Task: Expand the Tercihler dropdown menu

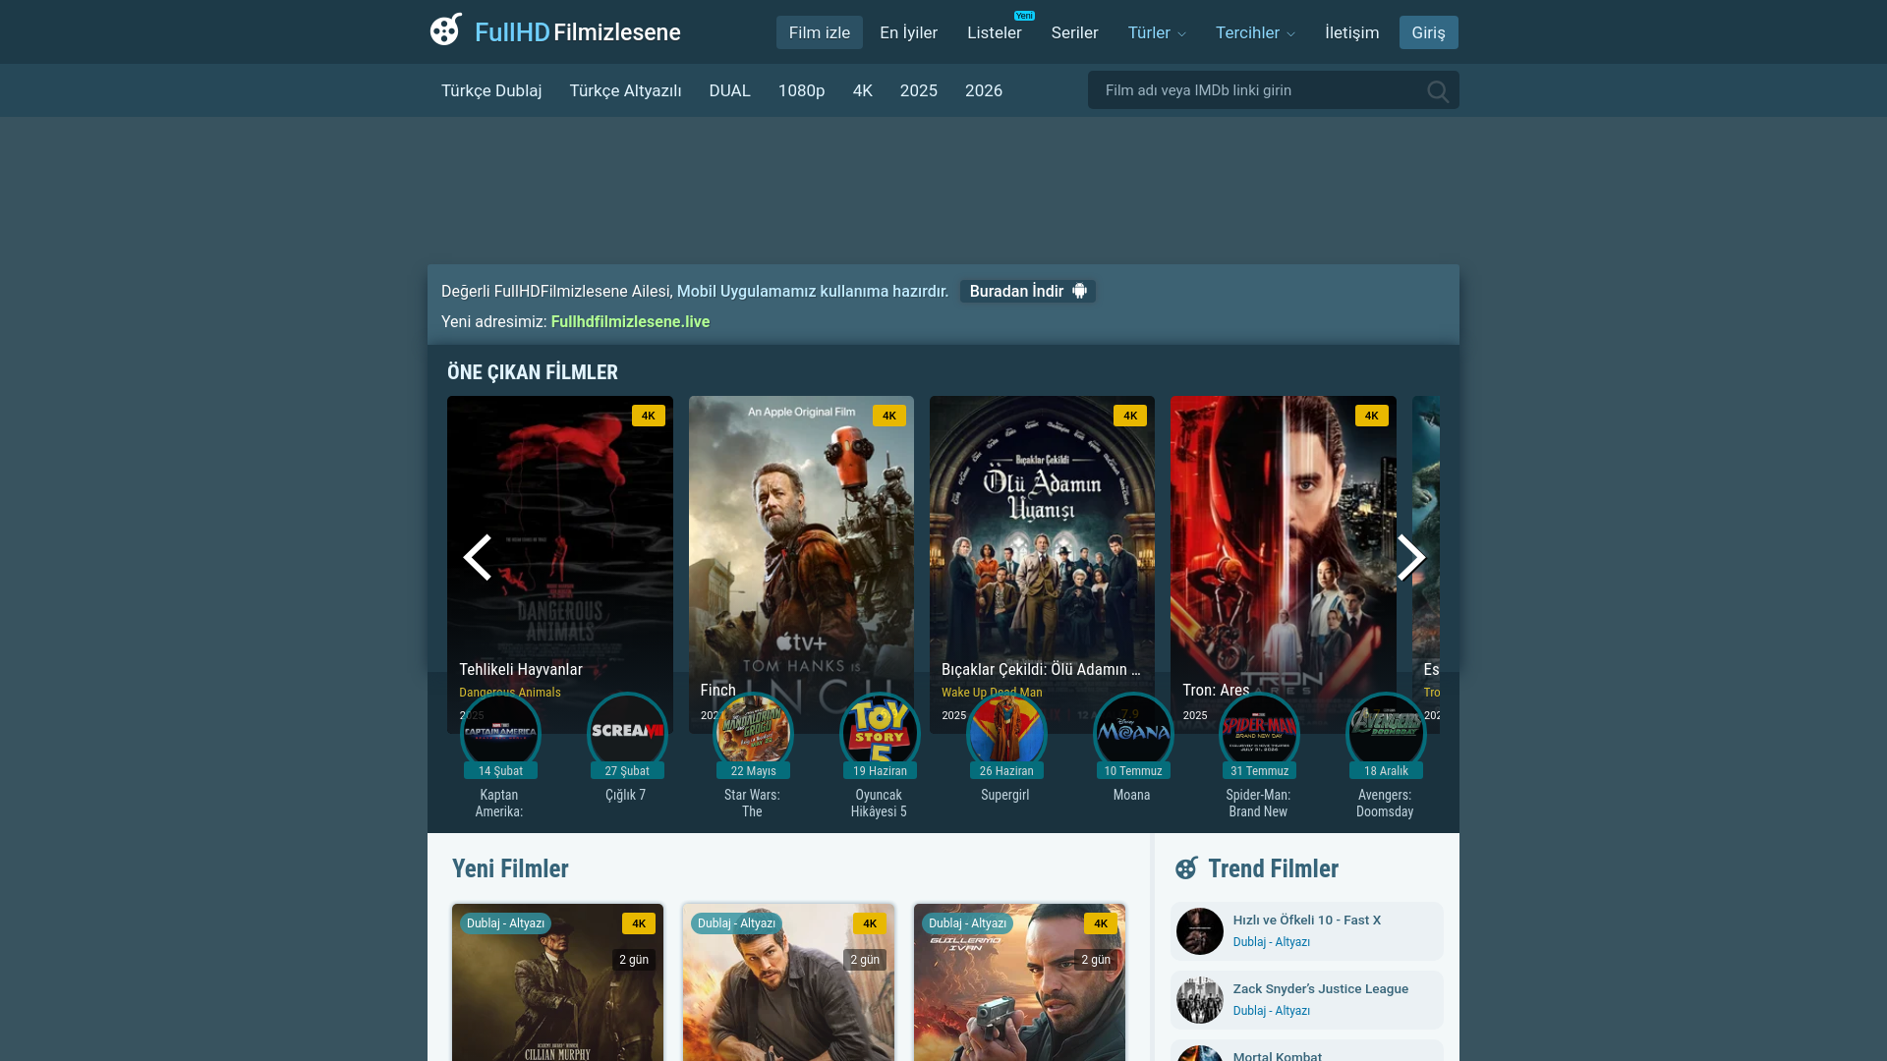Action: point(1255,32)
